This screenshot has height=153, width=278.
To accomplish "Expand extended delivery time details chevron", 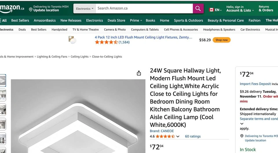I will point(242,124).
